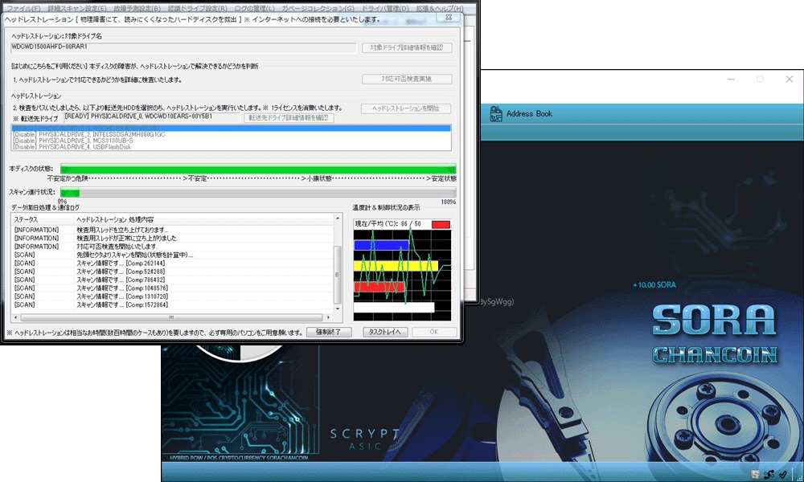Click the 対象ドライブ詳細情報を確認 button
This screenshot has height=482, width=804.
tap(407, 47)
